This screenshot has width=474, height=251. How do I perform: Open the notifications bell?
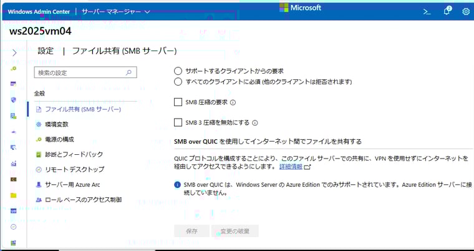coord(447,11)
